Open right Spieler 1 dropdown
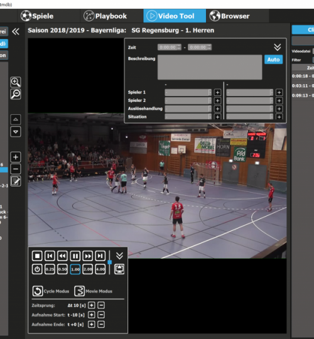314x339 pixels. tap(250, 92)
